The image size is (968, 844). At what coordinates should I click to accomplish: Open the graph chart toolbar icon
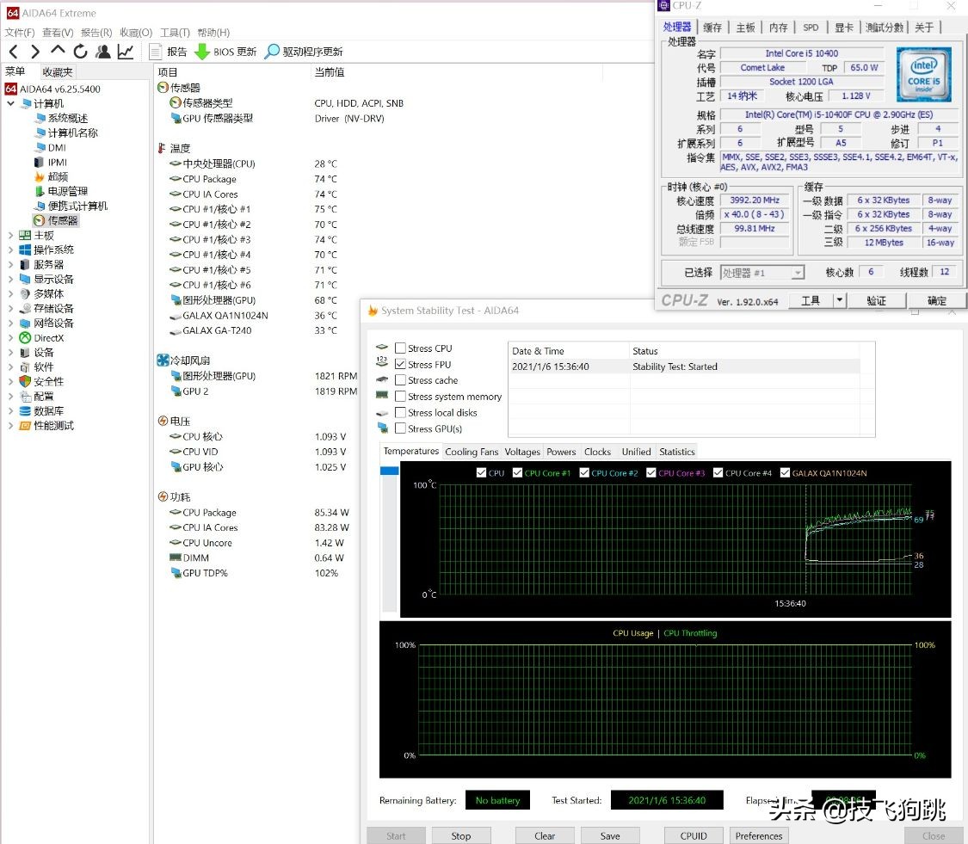(126, 52)
